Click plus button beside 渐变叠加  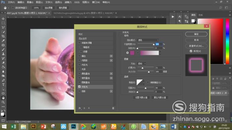point(111,78)
